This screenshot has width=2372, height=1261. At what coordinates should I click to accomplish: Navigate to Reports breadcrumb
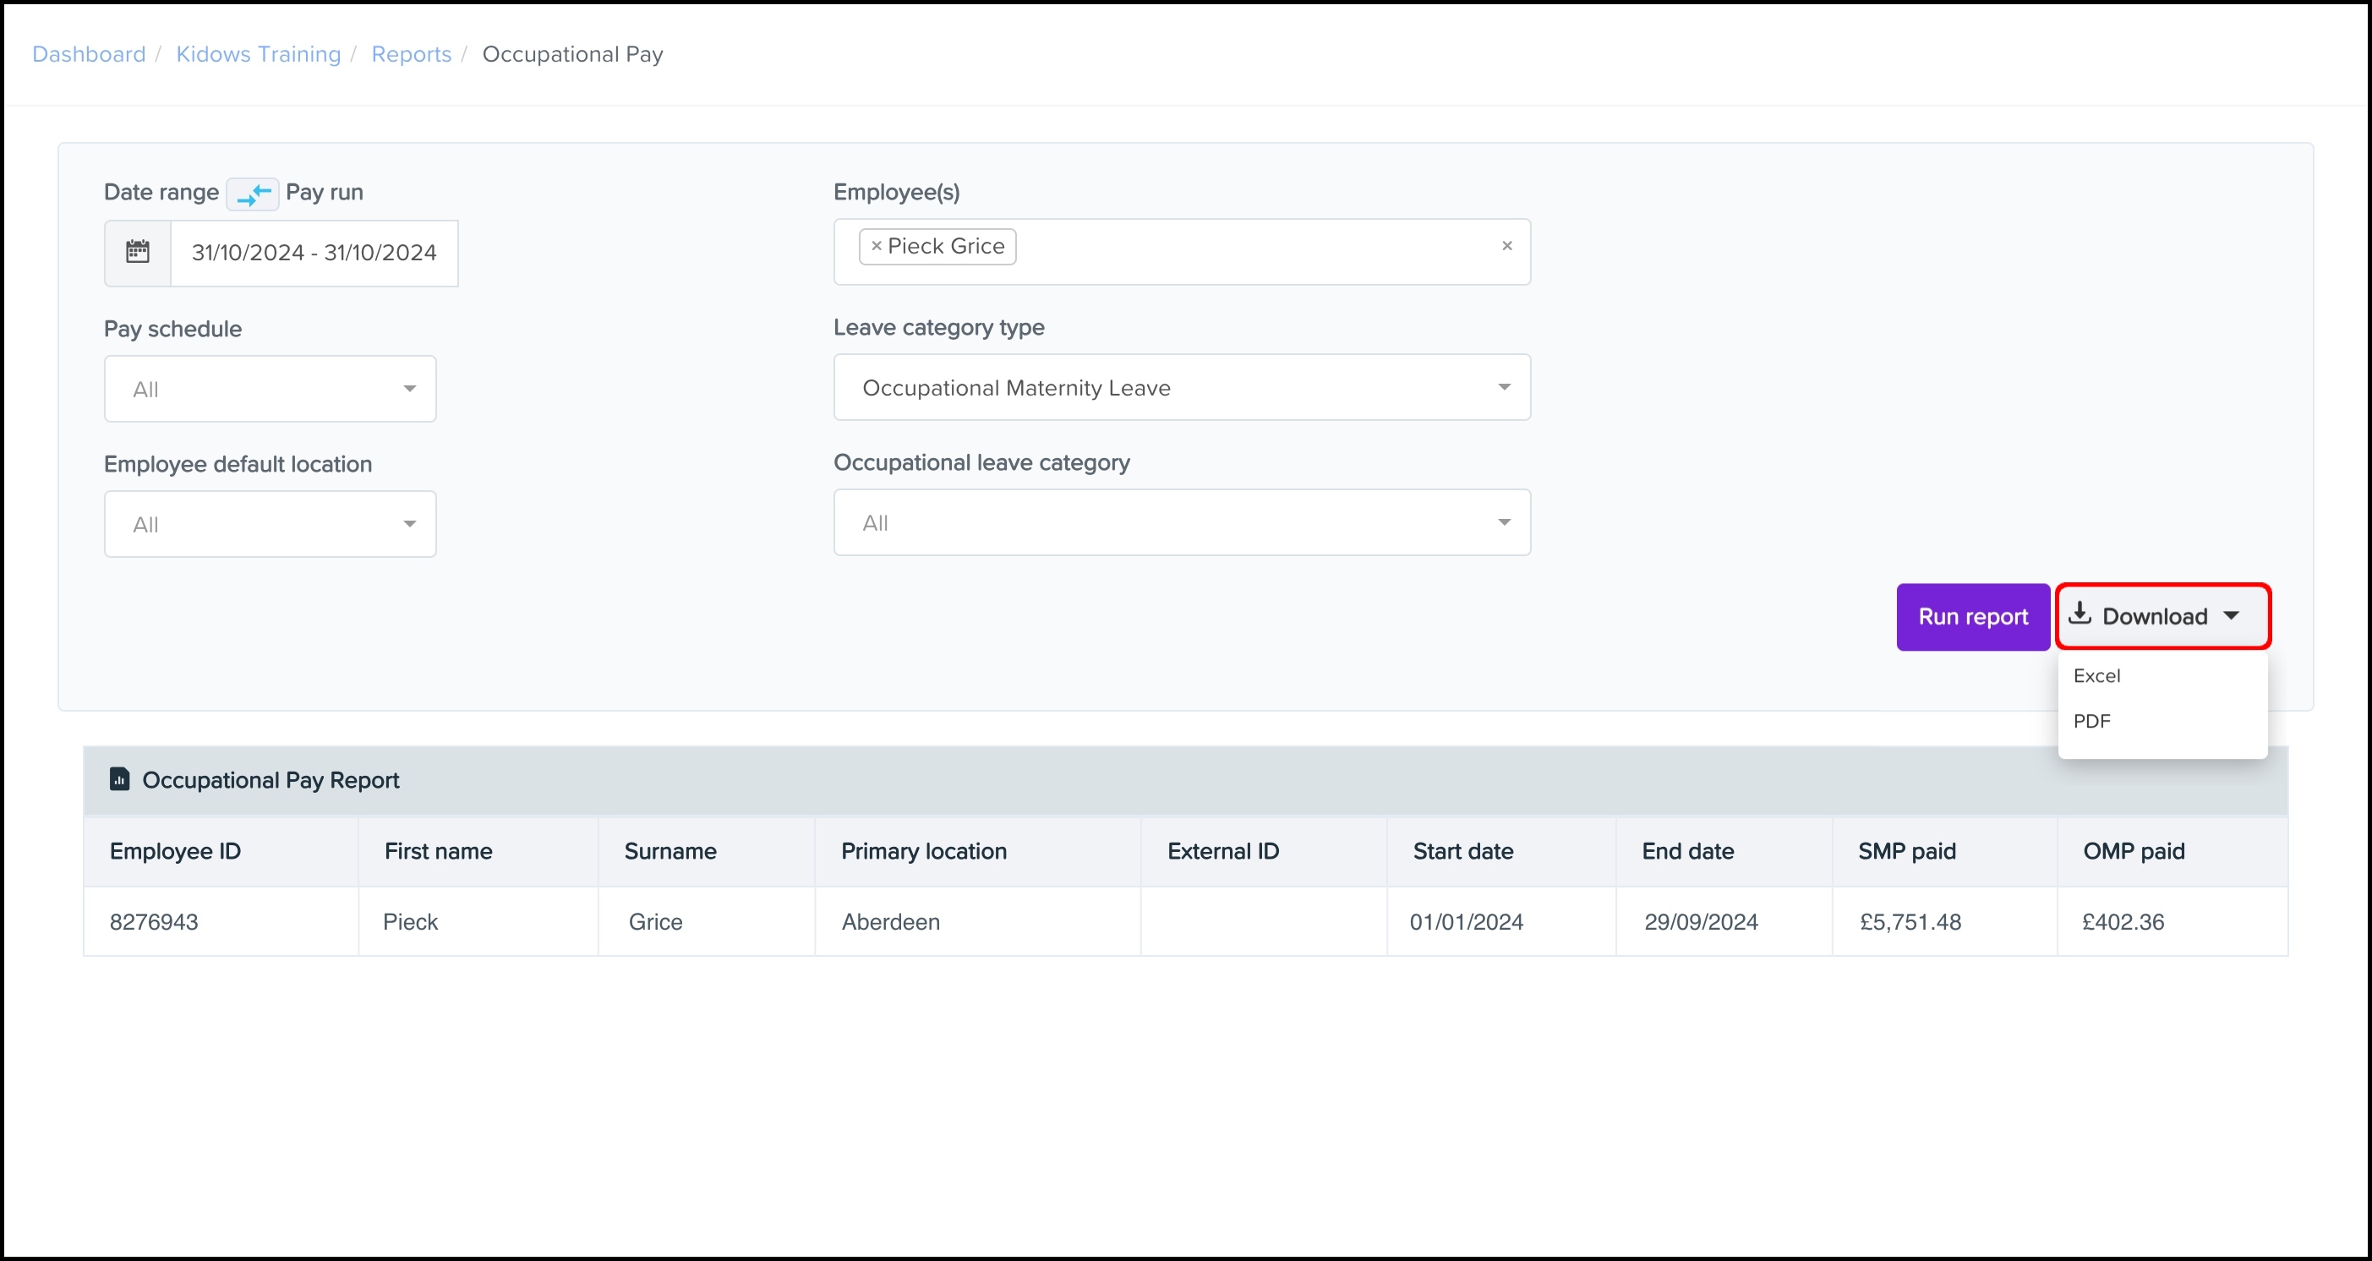(x=411, y=54)
